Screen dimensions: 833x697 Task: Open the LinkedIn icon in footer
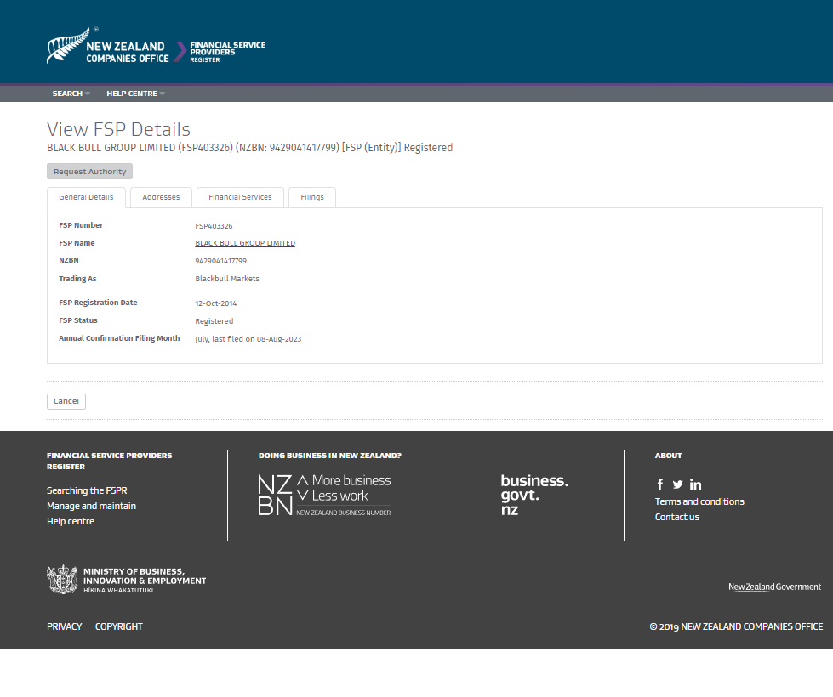(695, 484)
